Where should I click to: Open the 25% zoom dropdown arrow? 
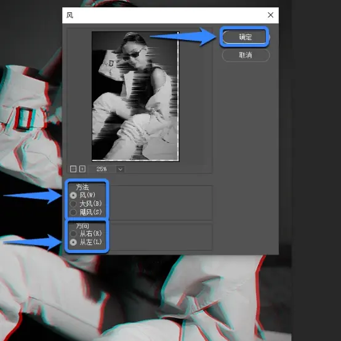tap(120, 169)
